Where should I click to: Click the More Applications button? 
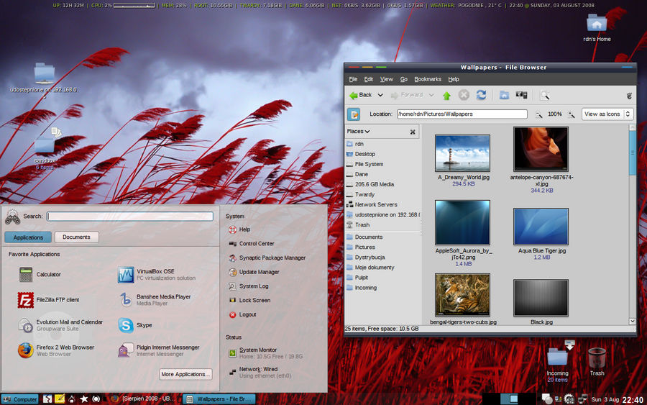click(x=185, y=374)
